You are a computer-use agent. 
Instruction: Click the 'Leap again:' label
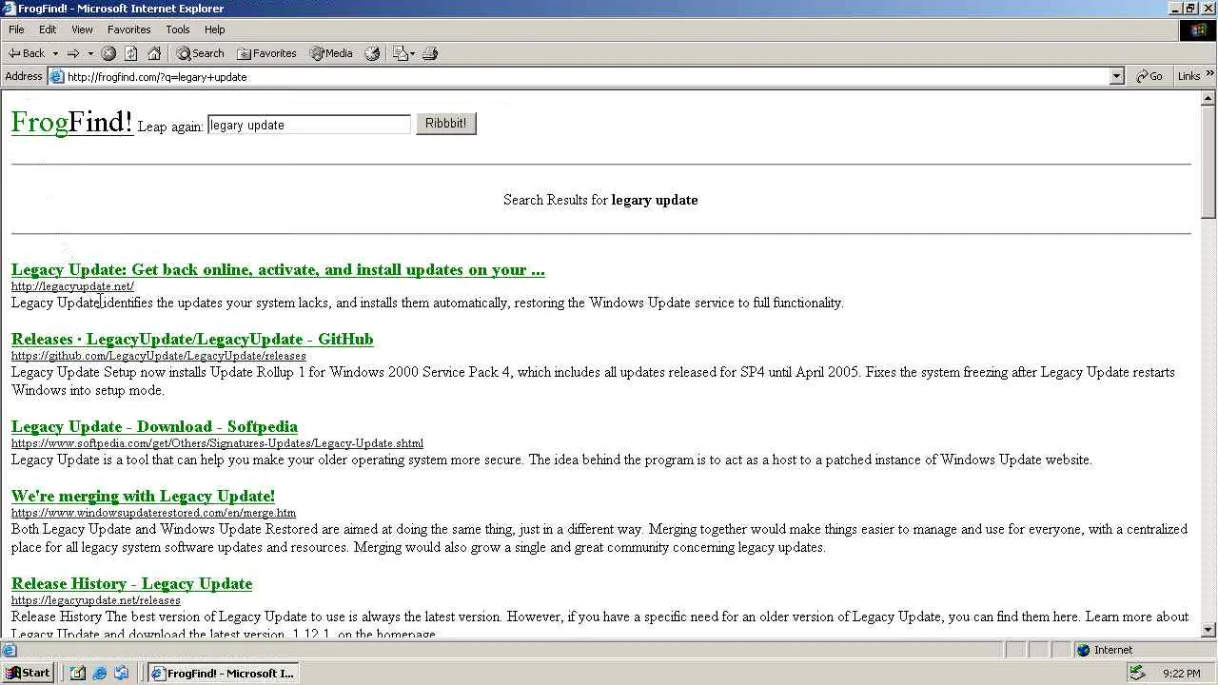[170, 127]
